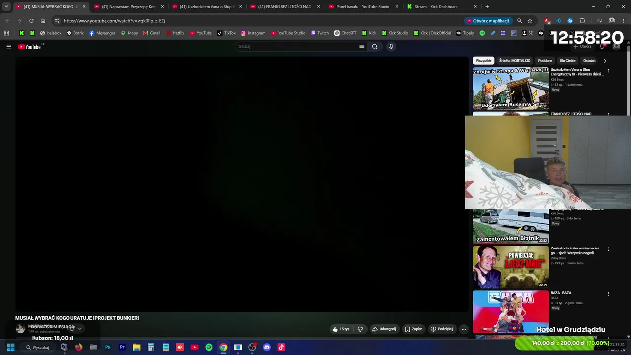
Task: Open Photoshop from the taskbar
Action: point(107,347)
